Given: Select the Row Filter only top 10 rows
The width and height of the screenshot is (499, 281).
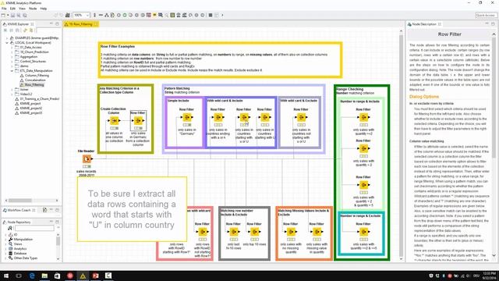Looking at the screenshot, I should 254,232.
